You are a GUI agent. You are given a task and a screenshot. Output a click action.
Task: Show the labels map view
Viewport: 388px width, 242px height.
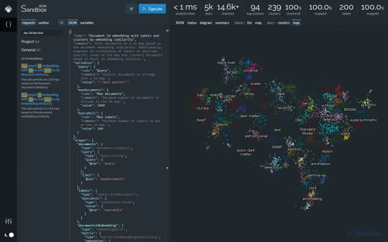258,23
